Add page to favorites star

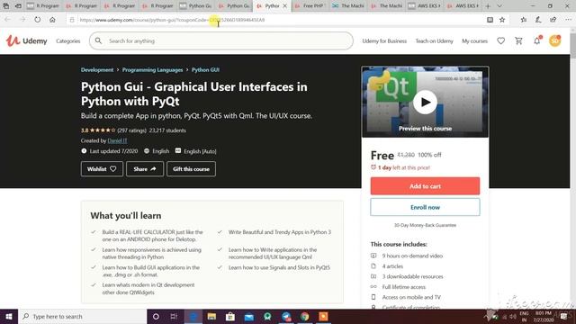[502, 20]
